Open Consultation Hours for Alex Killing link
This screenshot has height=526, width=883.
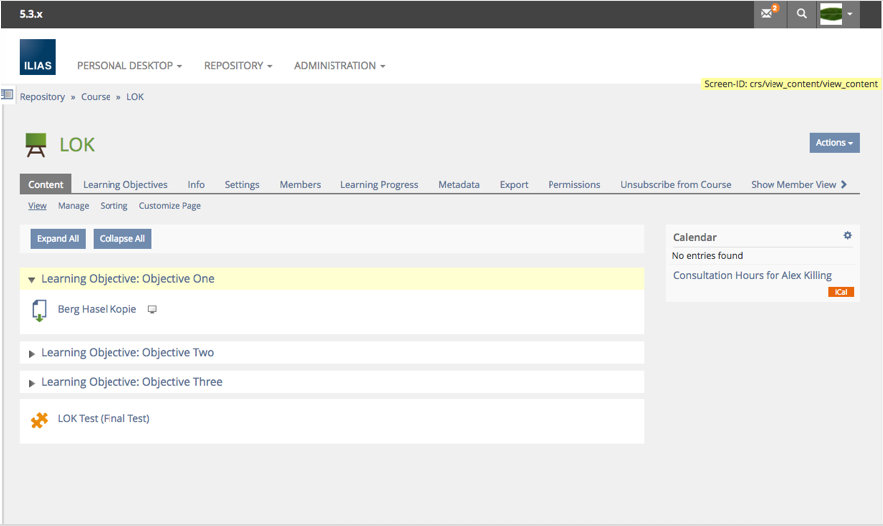[x=752, y=275]
